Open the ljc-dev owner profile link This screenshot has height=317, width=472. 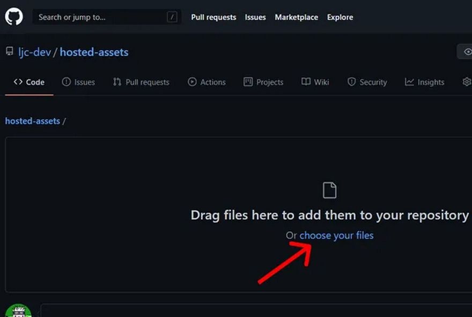[34, 52]
